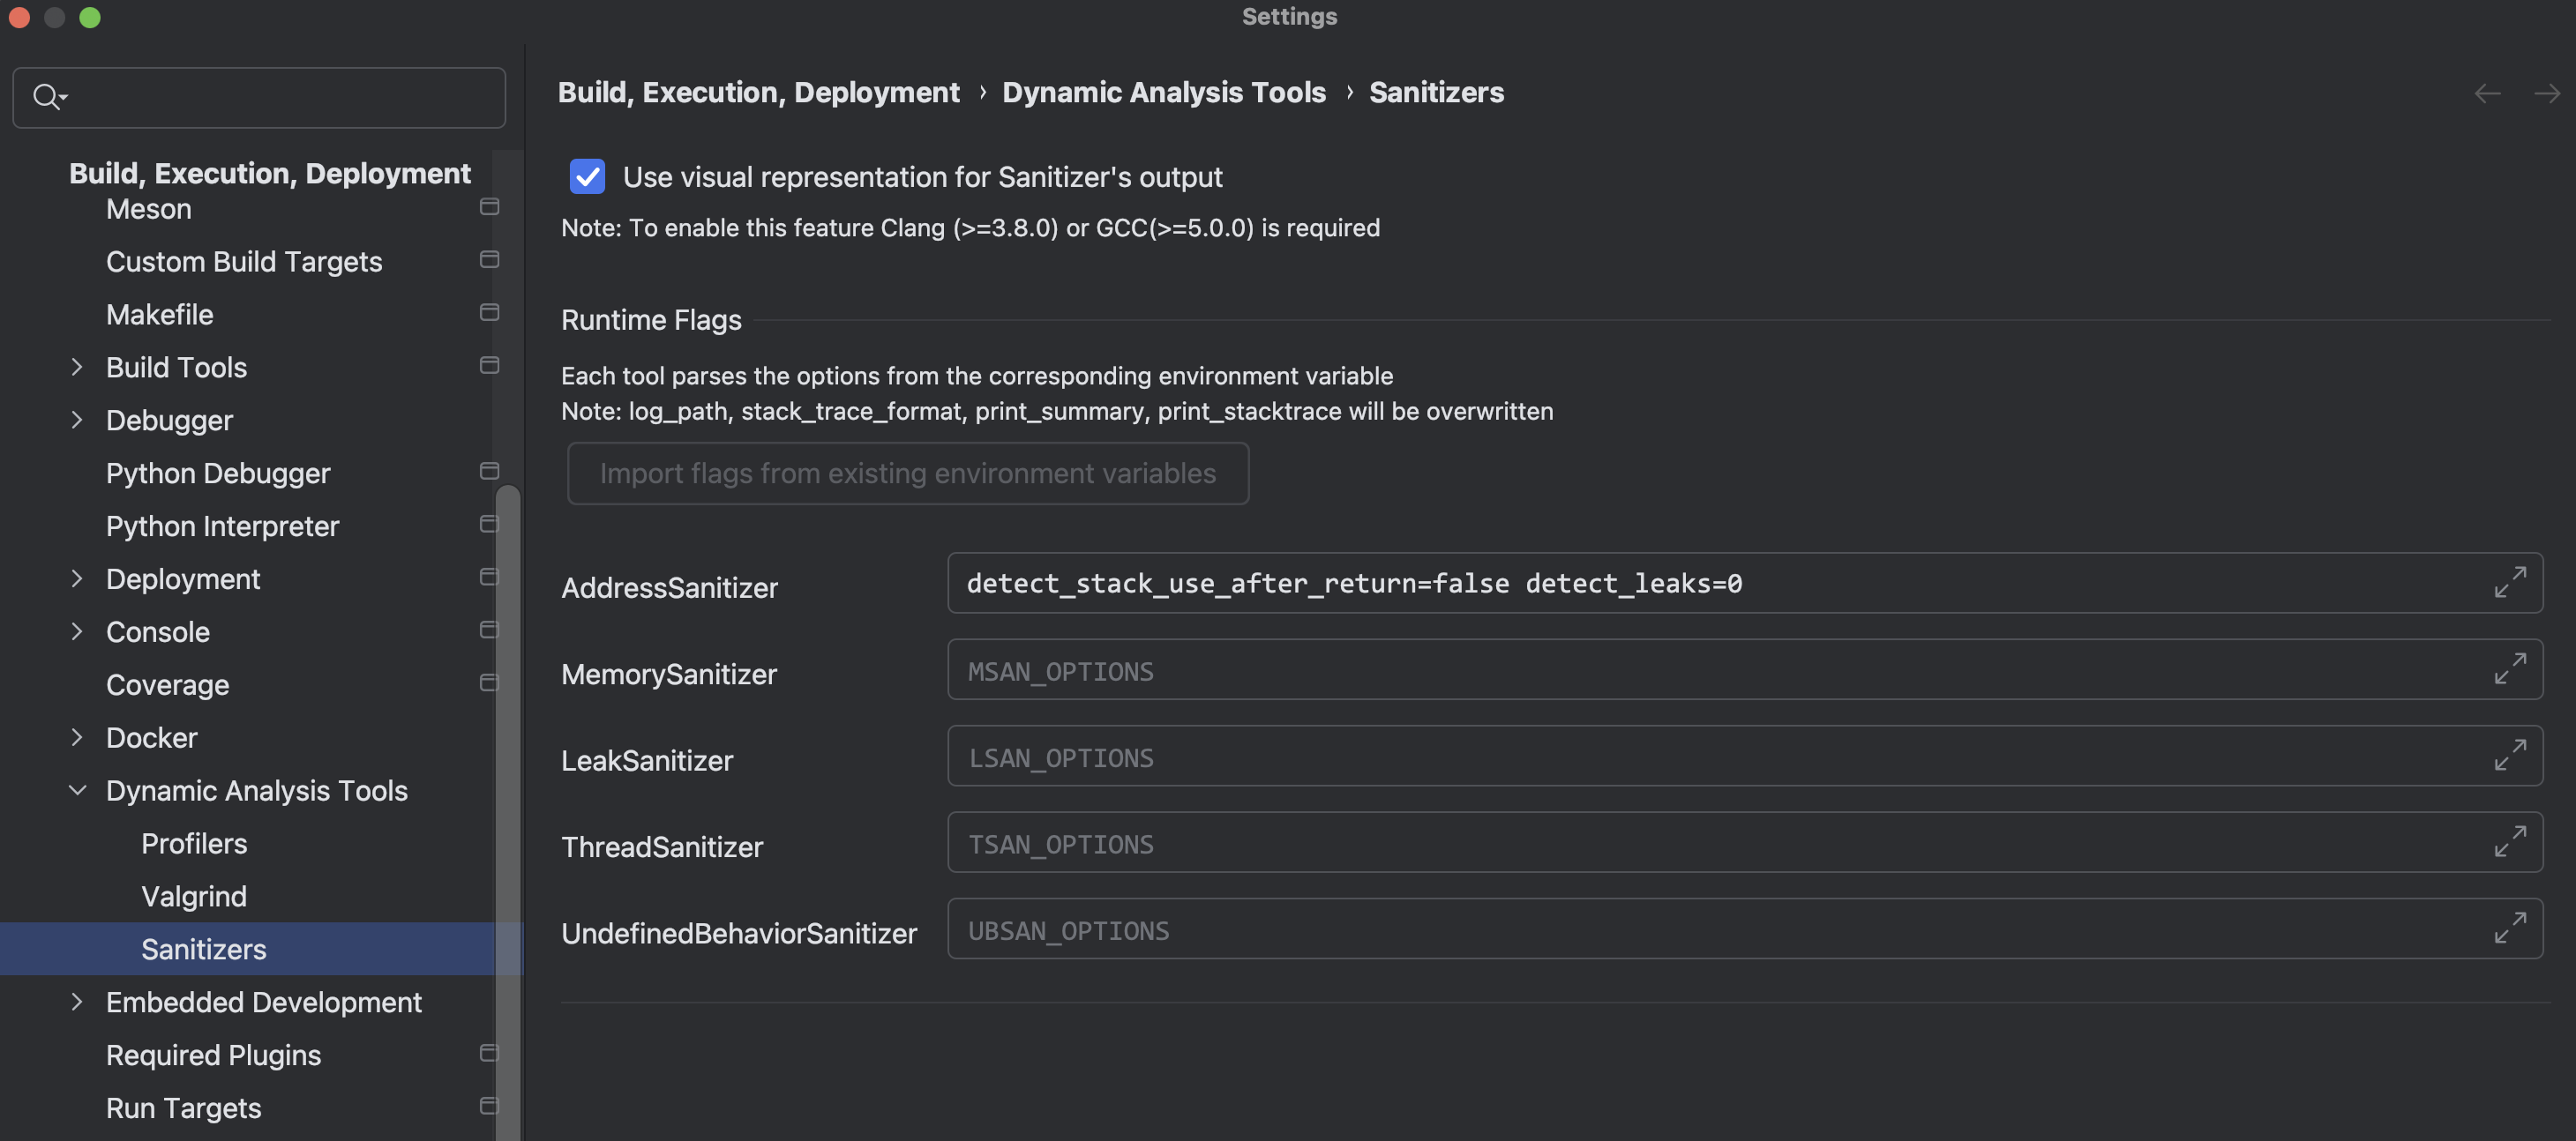
Task: Open the Meson settings page
Action: (x=149, y=209)
